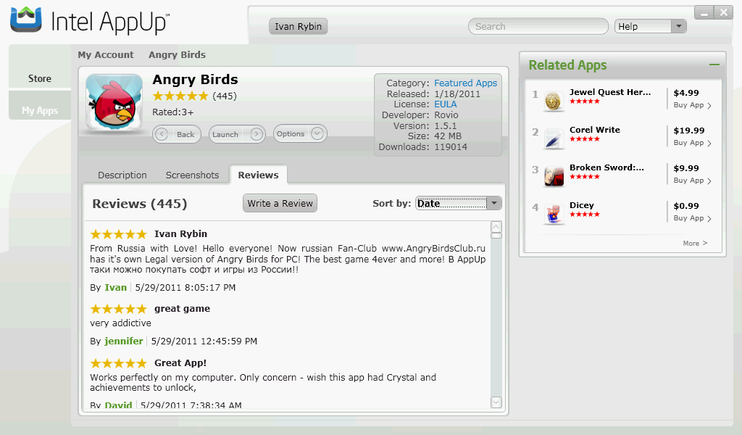This screenshot has height=435, width=742.
Task: Click Ivan Rybin review's five stars
Action: pyautogui.click(x=118, y=234)
